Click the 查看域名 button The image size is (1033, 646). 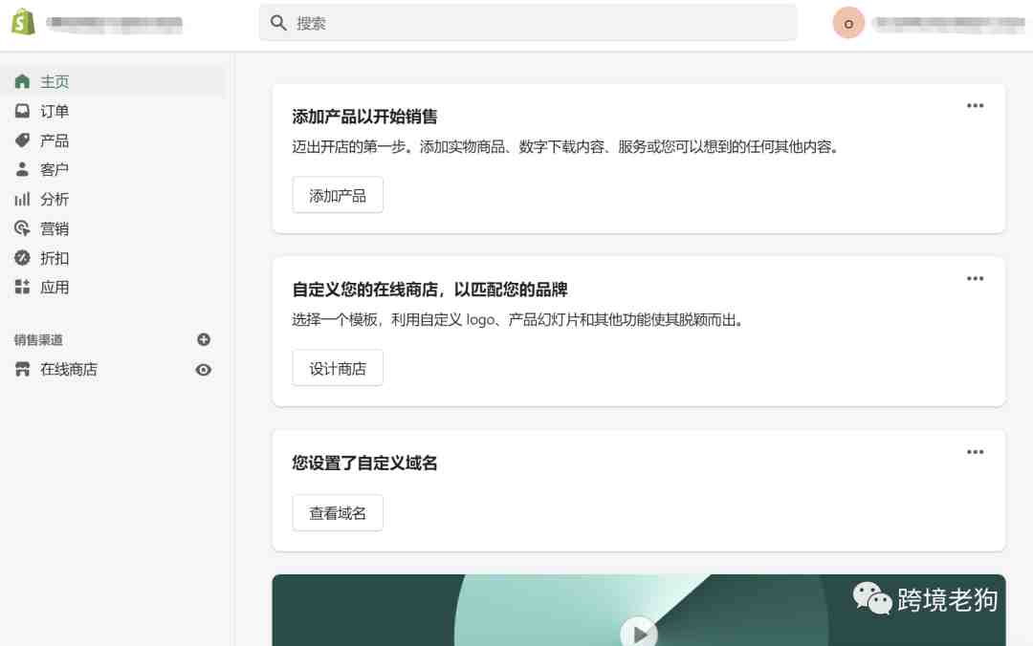tap(338, 513)
